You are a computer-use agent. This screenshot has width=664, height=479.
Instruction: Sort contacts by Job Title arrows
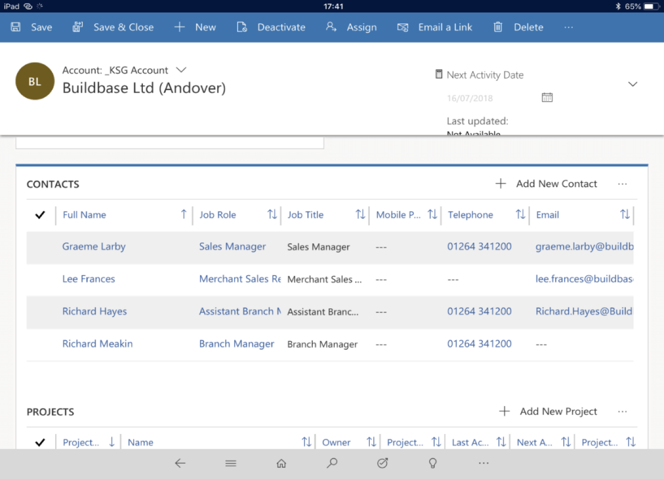(360, 214)
